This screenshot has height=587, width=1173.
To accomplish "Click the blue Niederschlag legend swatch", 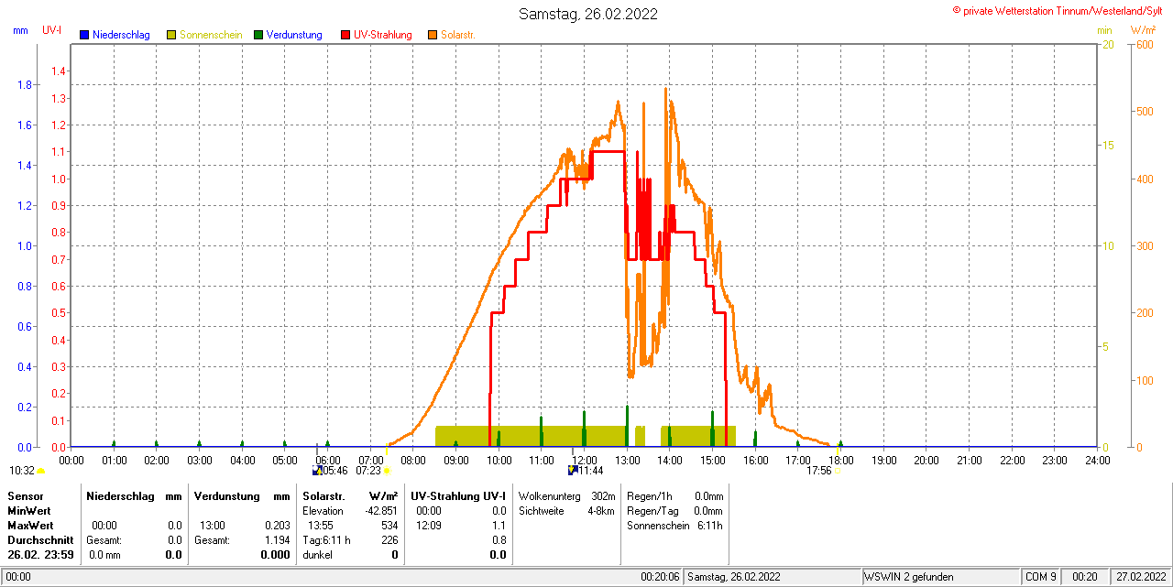I will pyautogui.click(x=84, y=35).
